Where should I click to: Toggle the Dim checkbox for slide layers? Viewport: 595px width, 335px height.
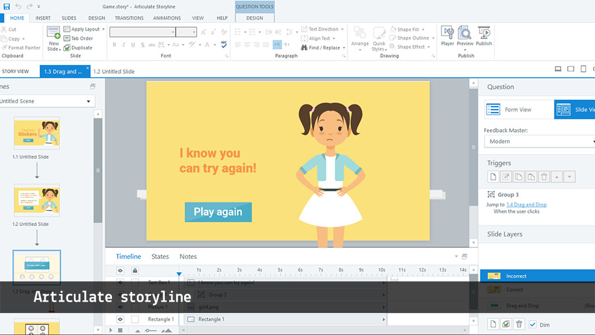(x=533, y=325)
